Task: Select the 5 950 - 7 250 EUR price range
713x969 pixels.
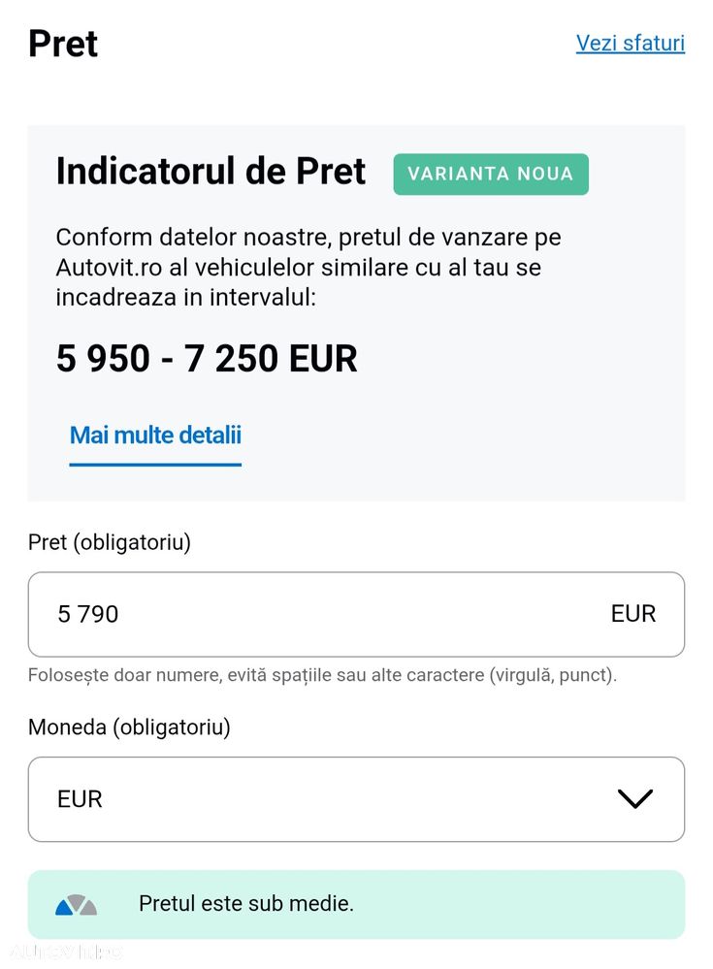Action: click(x=207, y=359)
